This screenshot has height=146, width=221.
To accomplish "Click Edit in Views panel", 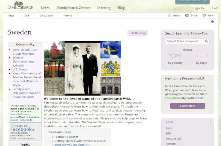I will [x=168, y=133].
